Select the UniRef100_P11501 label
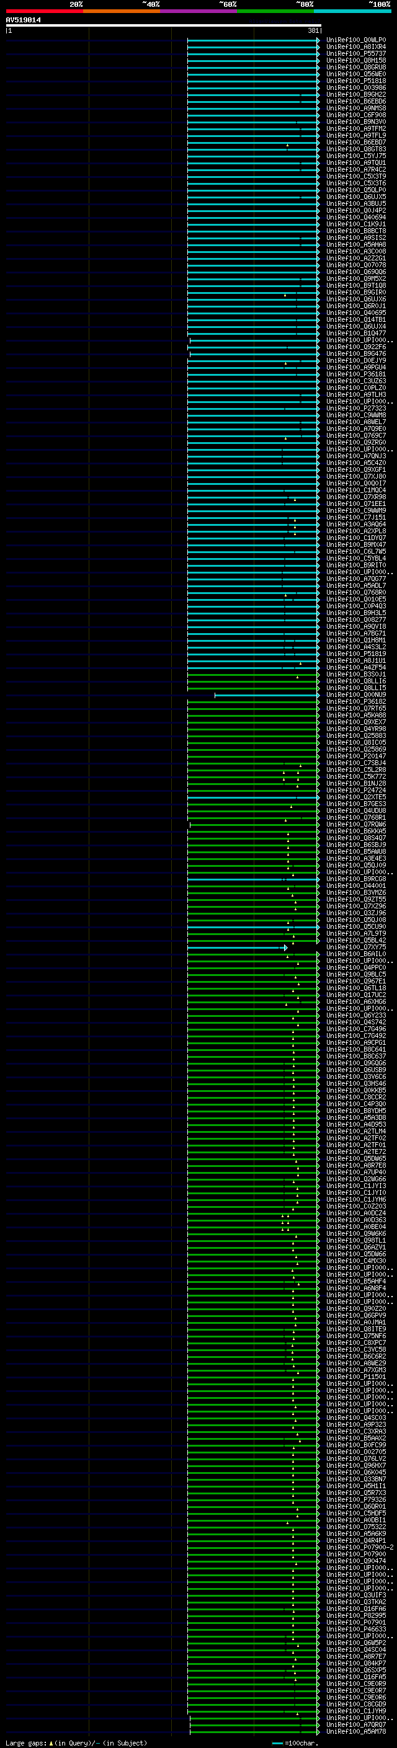This screenshot has height=1748, width=397. [x=355, y=1377]
